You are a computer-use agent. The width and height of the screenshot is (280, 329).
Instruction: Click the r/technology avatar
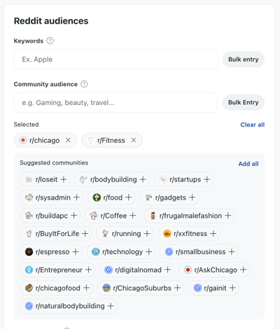click(x=96, y=251)
